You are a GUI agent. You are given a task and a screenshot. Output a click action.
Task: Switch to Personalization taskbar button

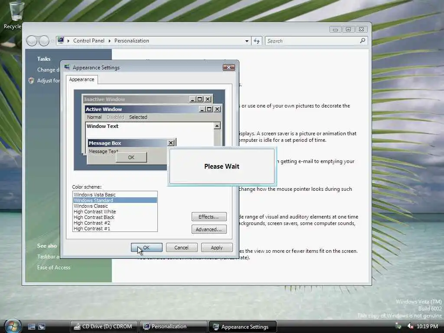point(173,326)
